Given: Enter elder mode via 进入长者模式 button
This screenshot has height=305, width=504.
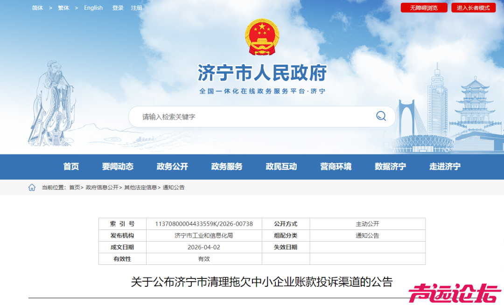Looking at the screenshot, I should pos(473,7).
